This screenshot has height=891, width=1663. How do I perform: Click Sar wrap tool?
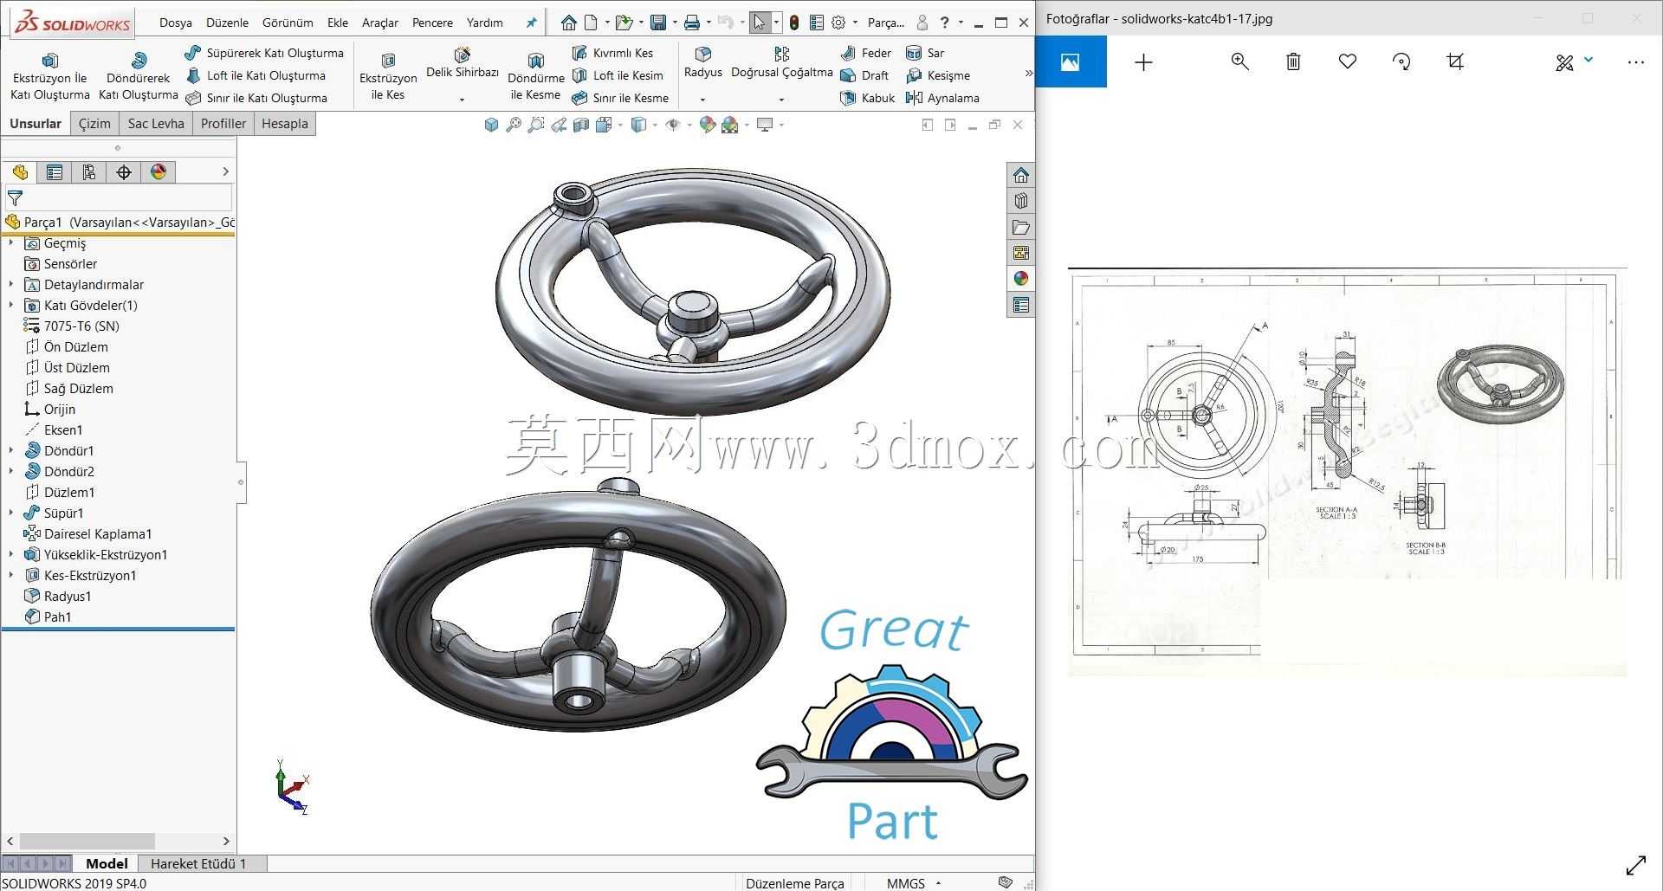click(924, 53)
